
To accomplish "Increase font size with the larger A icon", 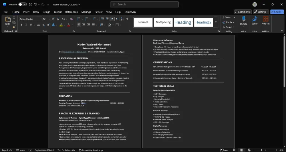I will tap(53, 19).
